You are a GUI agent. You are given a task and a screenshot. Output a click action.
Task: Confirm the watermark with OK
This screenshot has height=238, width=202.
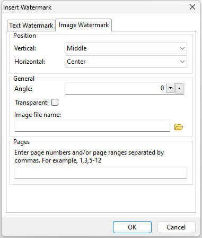(132, 227)
